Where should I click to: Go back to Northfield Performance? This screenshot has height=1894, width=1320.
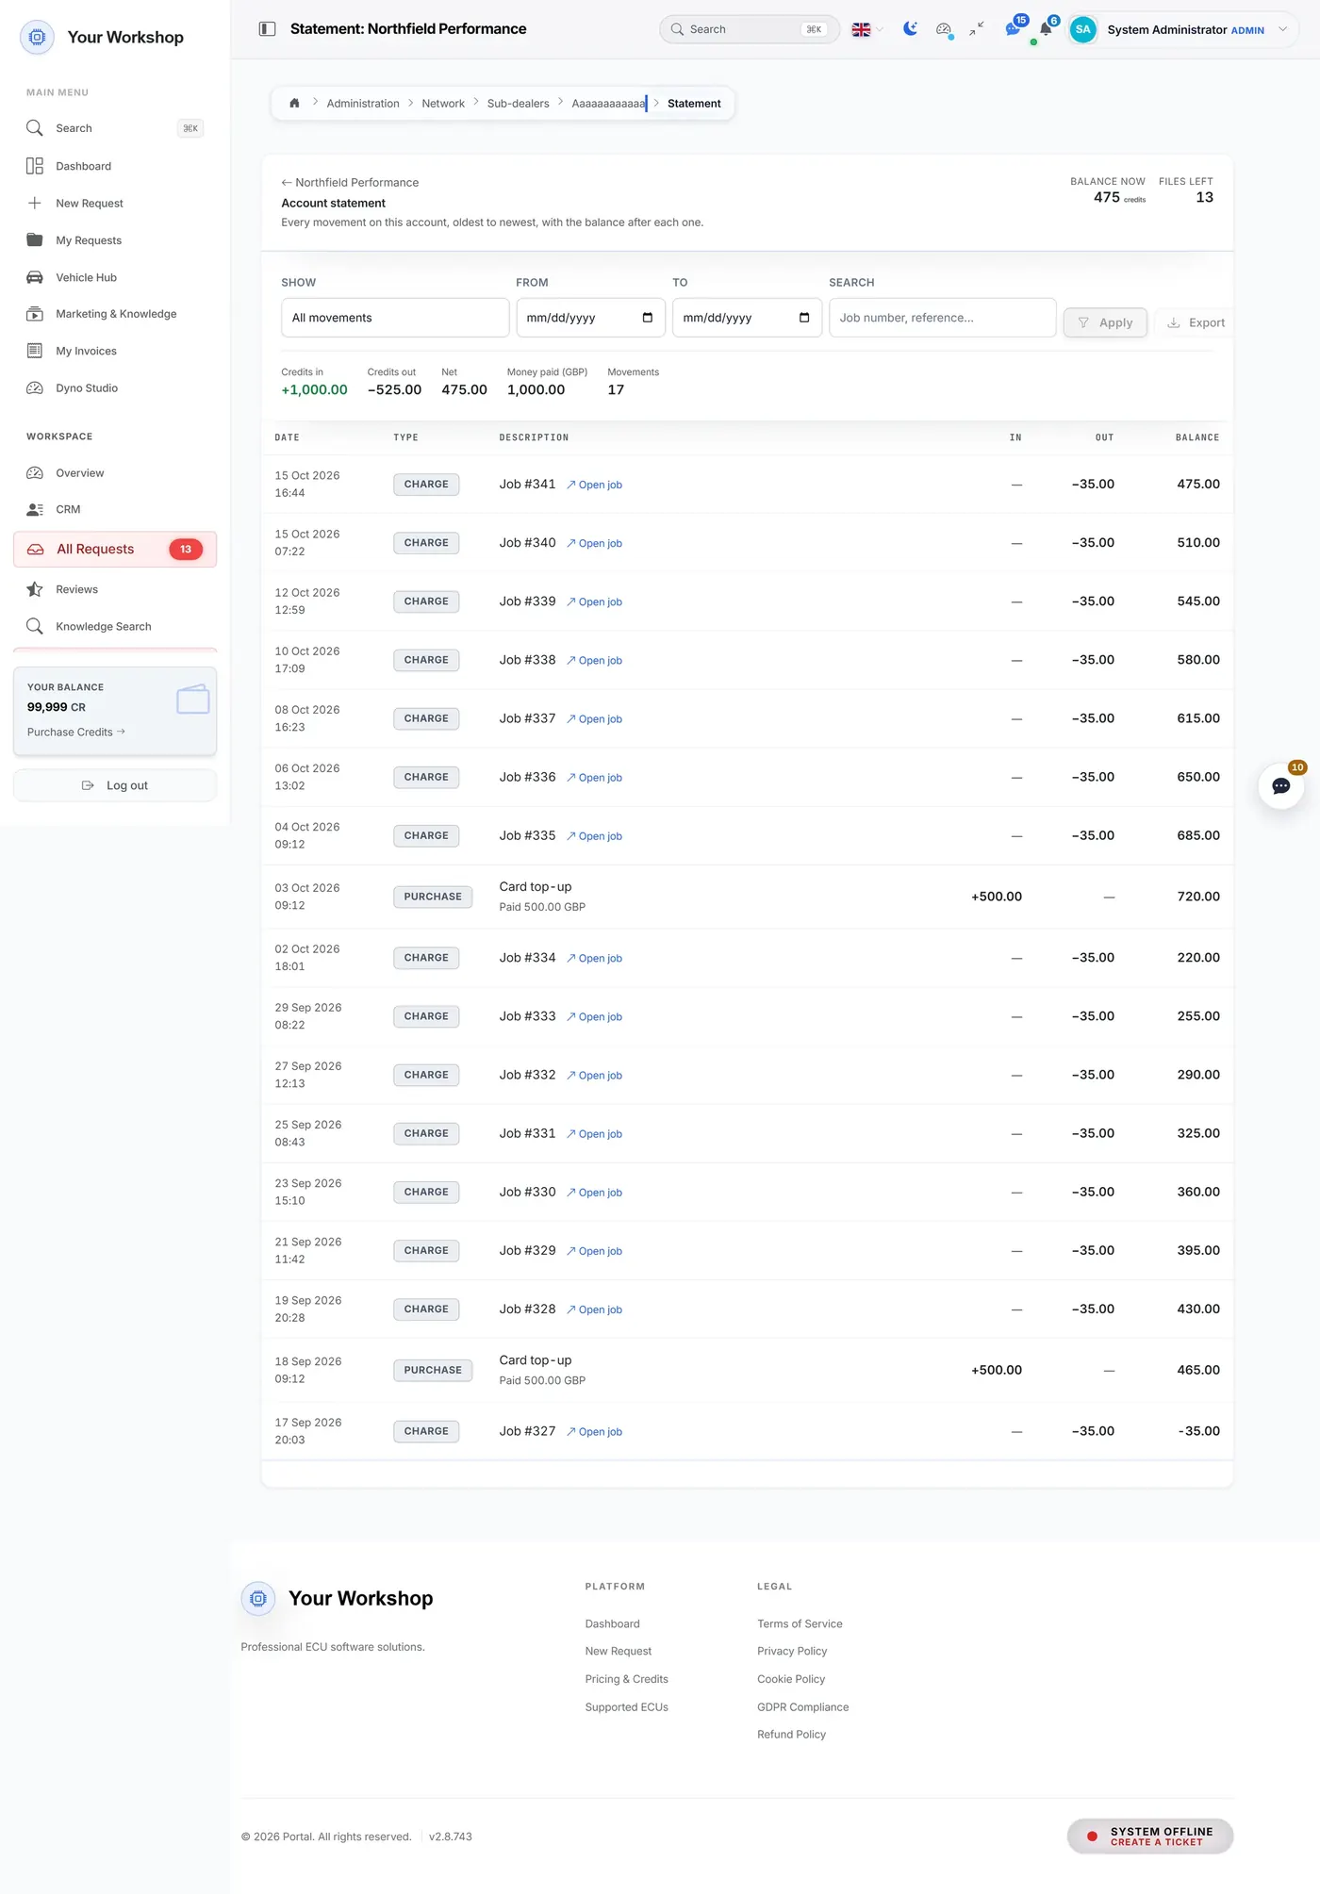[350, 183]
